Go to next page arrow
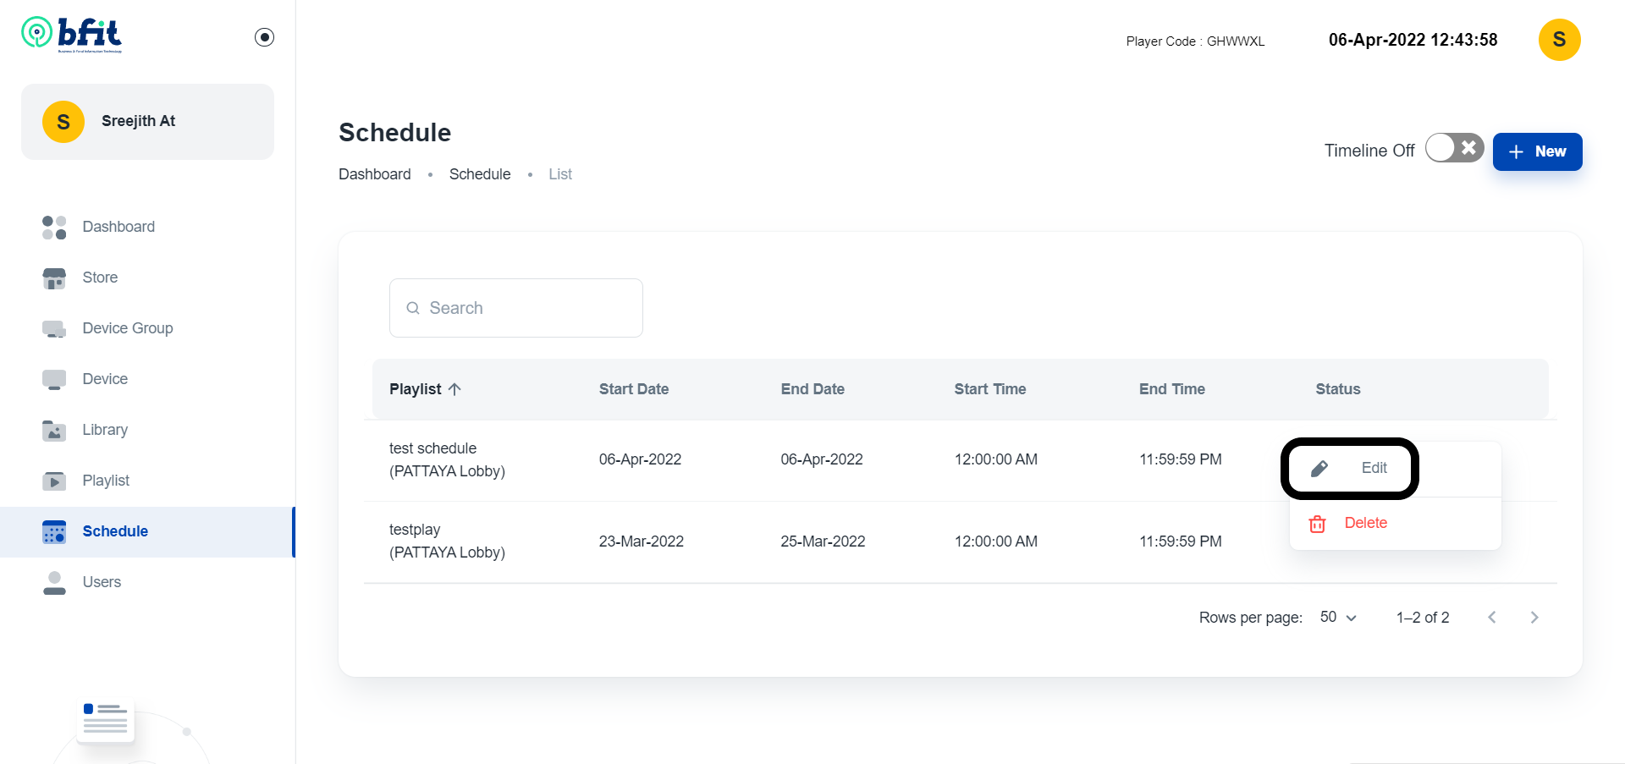Viewport: 1625px width, 764px height. coord(1534,618)
